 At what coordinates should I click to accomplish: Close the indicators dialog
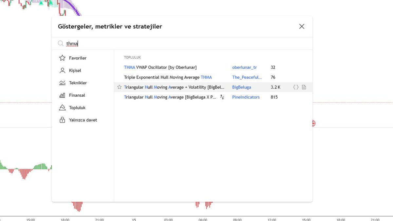coord(302,27)
